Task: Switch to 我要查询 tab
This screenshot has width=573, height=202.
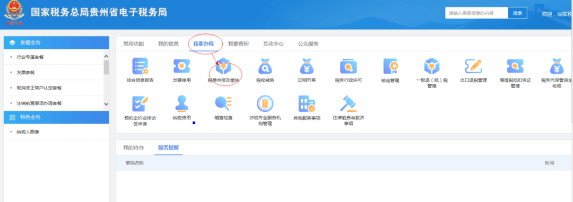Action: tap(238, 44)
